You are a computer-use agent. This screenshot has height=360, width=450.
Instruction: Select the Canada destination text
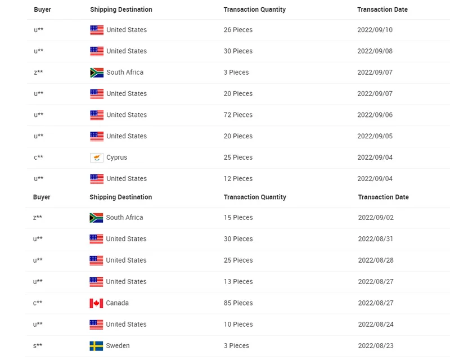click(117, 303)
